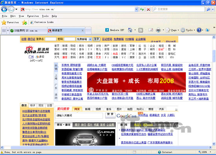Click the keyword search input box
This screenshot has height=155, width=216.
click(79, 115)
